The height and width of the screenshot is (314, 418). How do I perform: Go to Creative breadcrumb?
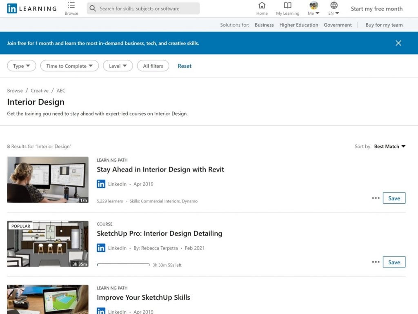point(40,91)
